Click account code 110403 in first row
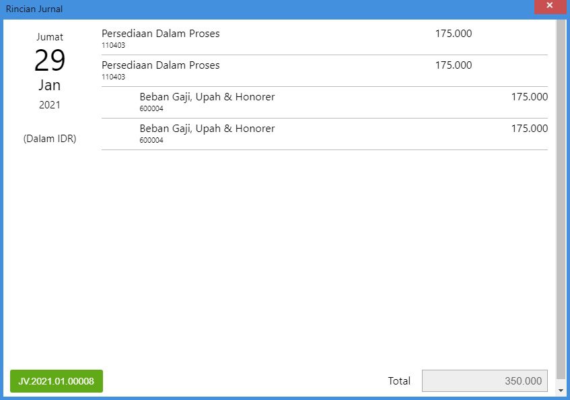570x400 pixels. click(113, 46)
